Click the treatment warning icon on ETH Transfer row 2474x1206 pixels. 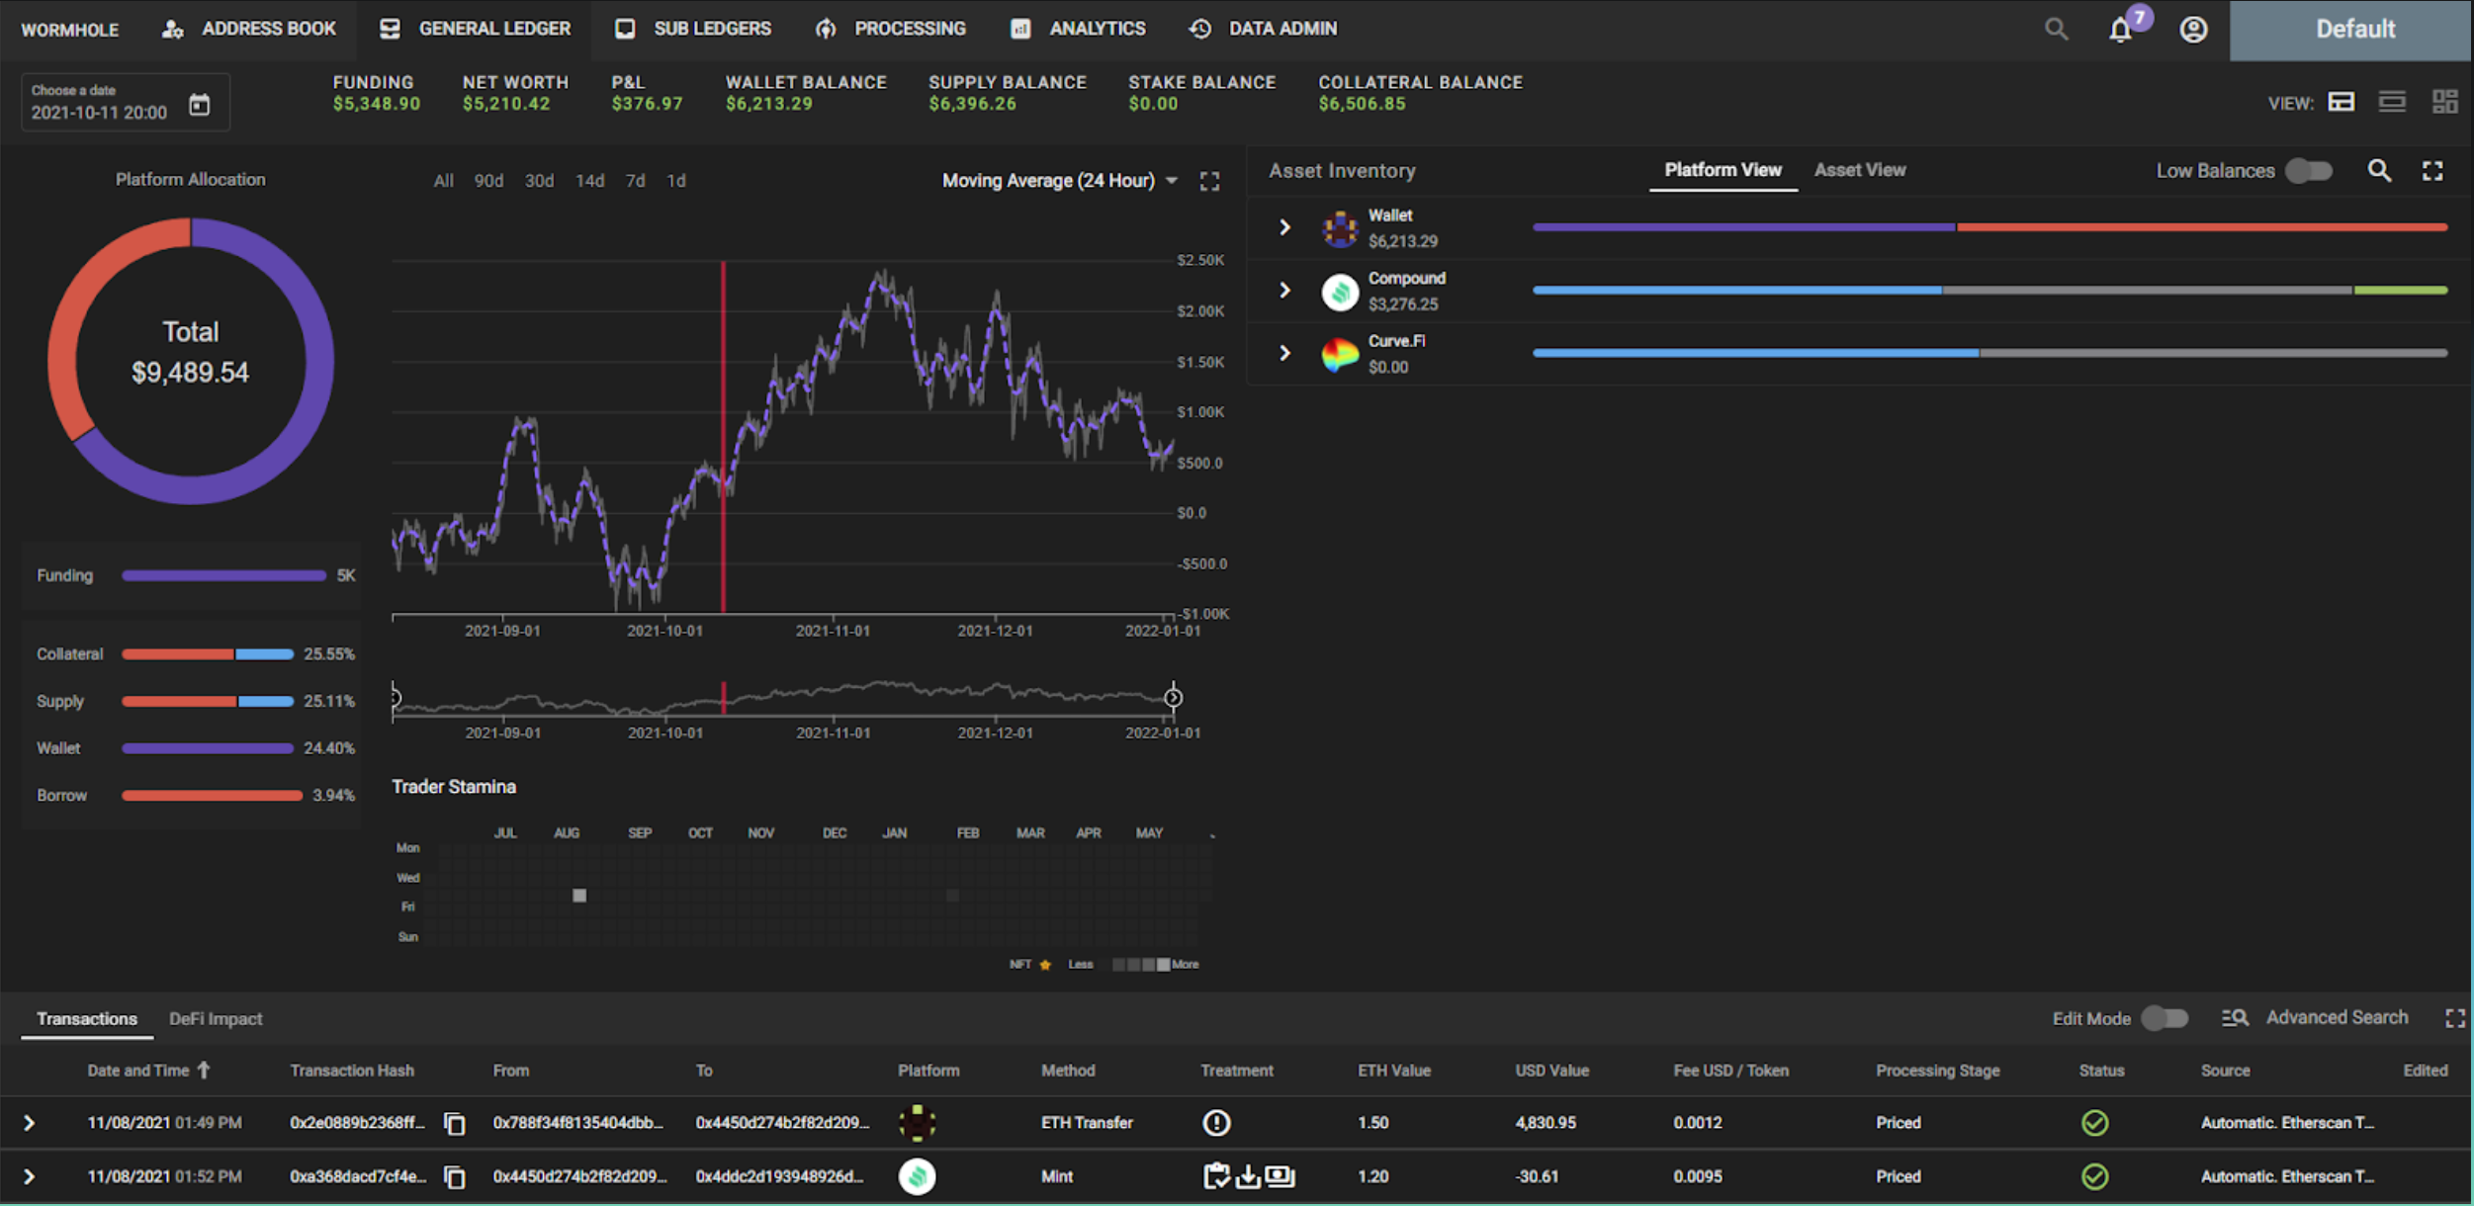[1216, 1123]
